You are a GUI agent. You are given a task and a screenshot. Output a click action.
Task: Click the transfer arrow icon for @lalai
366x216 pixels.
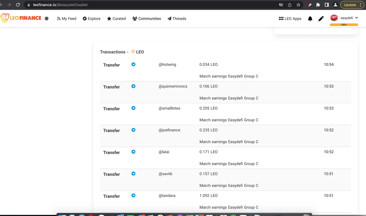(133, 152)
